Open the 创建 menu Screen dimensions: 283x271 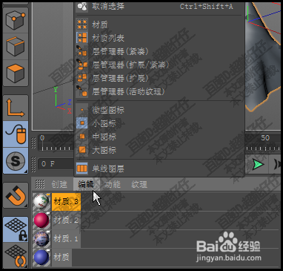tap(59, 184)
